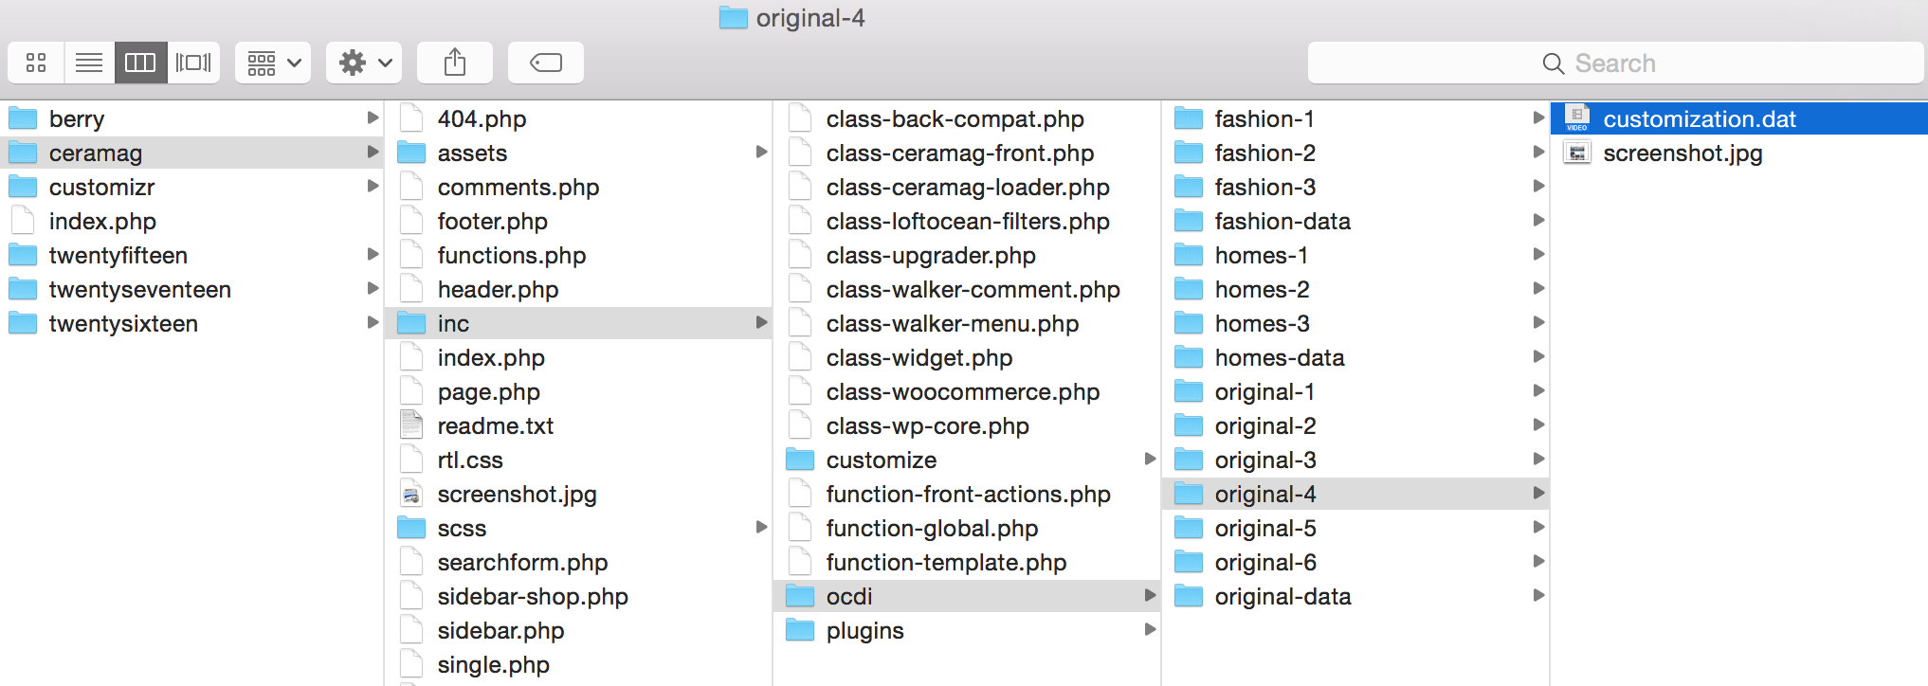Select function-template.php file name
The image size is (1928, 686).
point(947,562)
